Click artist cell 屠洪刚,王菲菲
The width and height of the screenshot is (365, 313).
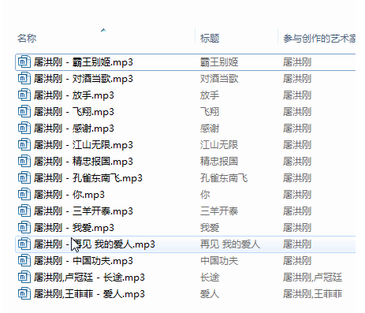tap(313, 294)
